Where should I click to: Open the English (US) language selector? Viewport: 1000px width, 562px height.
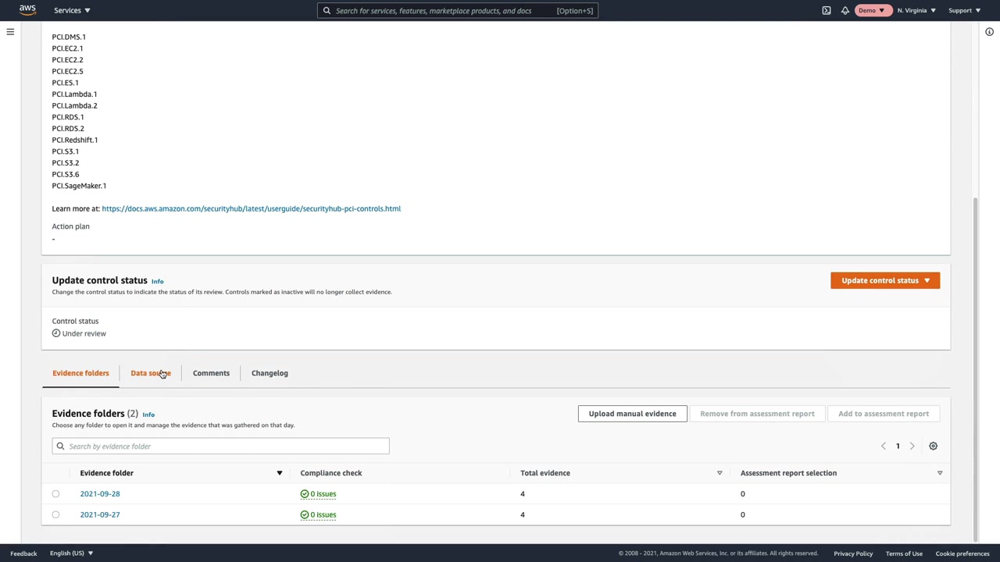(71, 553)
